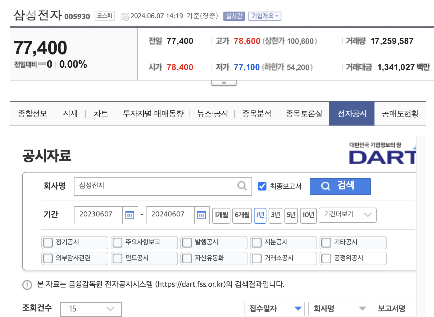Open the start date calendar picker
This screenshot has width=434, height=317.
click(x=130, y=215)
